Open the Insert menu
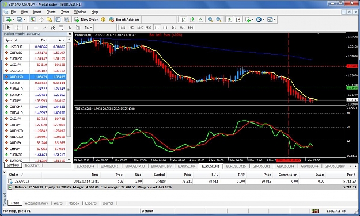This screenshot has width=360, height=216. click(37, 12)
